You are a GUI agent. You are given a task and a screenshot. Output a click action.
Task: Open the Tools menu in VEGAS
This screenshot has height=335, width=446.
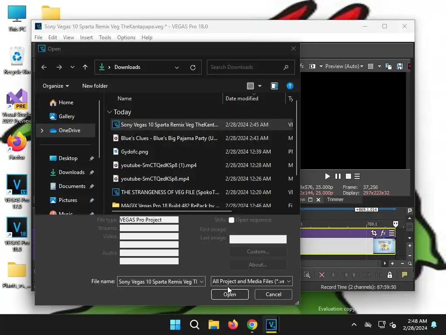pyautogui.click(x=105, y=38)
